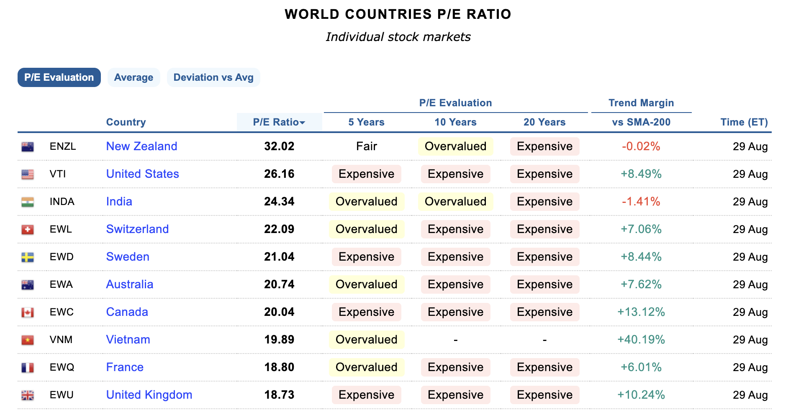
Task: Click New Zealand's 10 Years Overvalued badge
Action: pyautogui.click(x=455, y=146)
